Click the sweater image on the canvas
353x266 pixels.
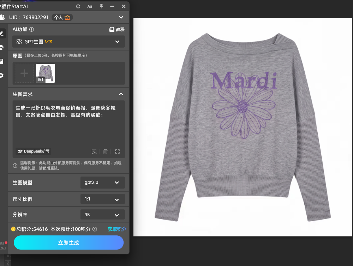click(243, 128)
